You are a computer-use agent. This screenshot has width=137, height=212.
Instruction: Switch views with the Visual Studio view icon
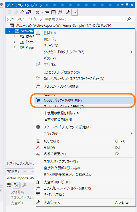click(x=28, y=12)
